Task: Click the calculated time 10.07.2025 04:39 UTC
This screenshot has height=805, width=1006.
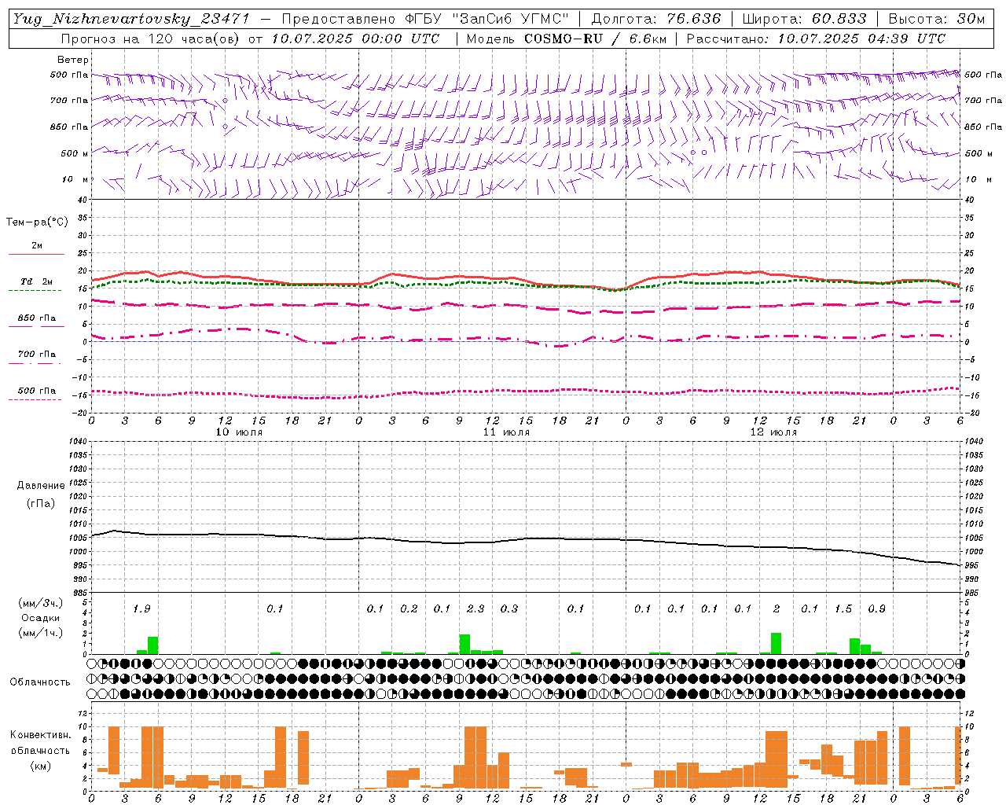Action: point(861,39)
